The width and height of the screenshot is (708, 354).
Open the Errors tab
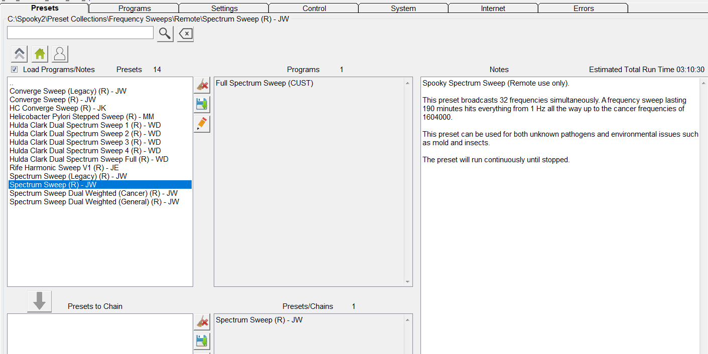584,9
